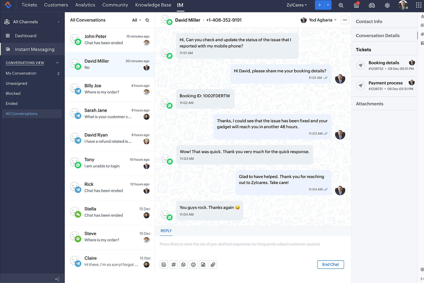
Task: Open the Booking details ticket #1238732
Action: coord(384,66)
